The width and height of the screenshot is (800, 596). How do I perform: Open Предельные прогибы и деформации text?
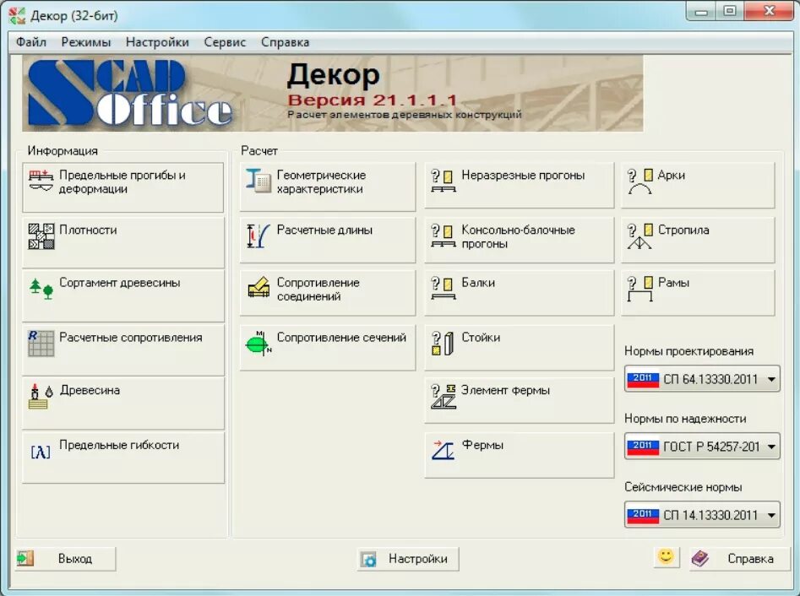[122, 182]
